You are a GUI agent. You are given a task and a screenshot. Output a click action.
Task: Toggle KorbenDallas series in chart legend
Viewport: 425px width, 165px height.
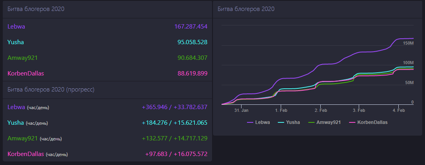368,122
